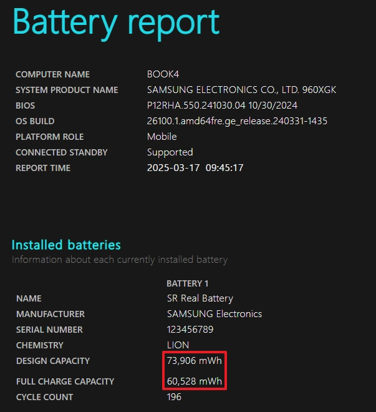Screen dimensions: 376x412
Task: Select the full charge capacity 60,528 mWh
Action: 195,381
